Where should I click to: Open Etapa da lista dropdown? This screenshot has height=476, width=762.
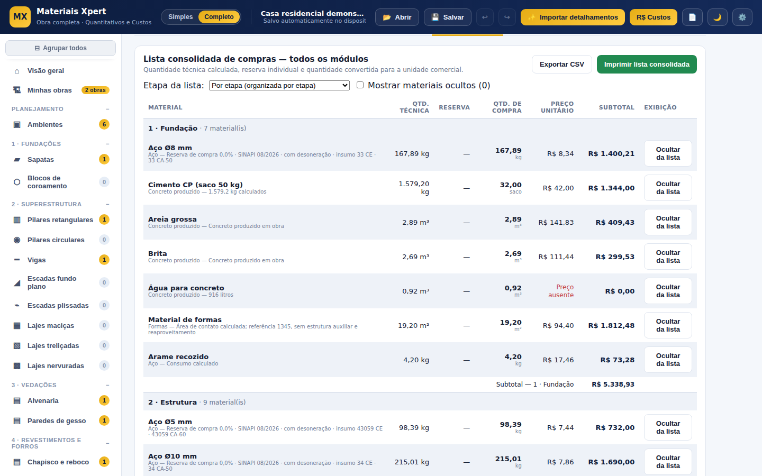click(x=279, y=86)
